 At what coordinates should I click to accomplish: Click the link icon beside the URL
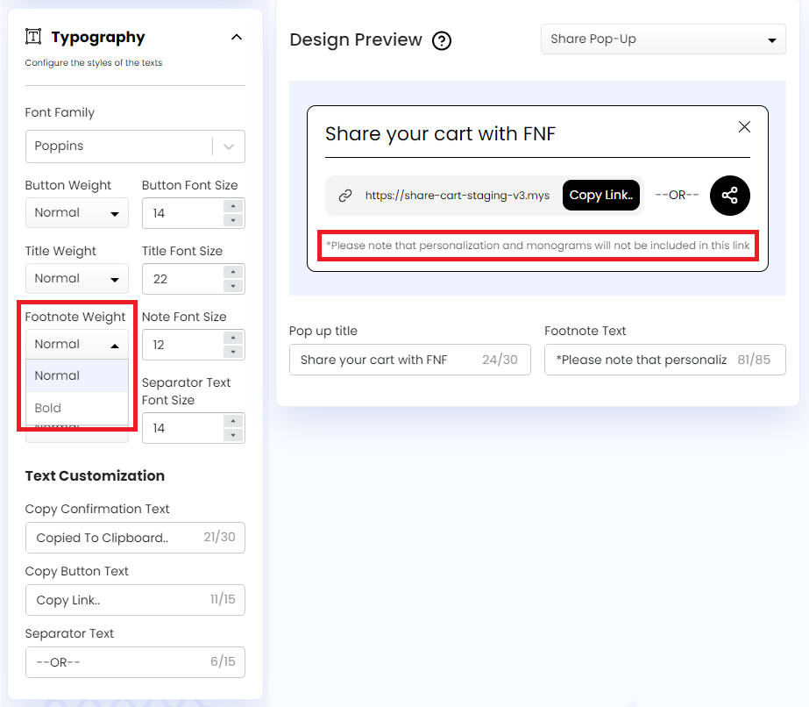pyautogui.click(x=345, y=196)
